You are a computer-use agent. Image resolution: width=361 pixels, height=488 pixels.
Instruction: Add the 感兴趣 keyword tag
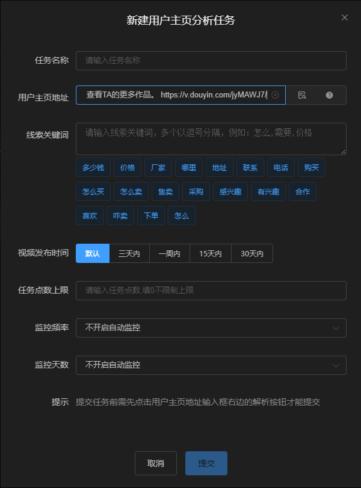pos(230,191)
